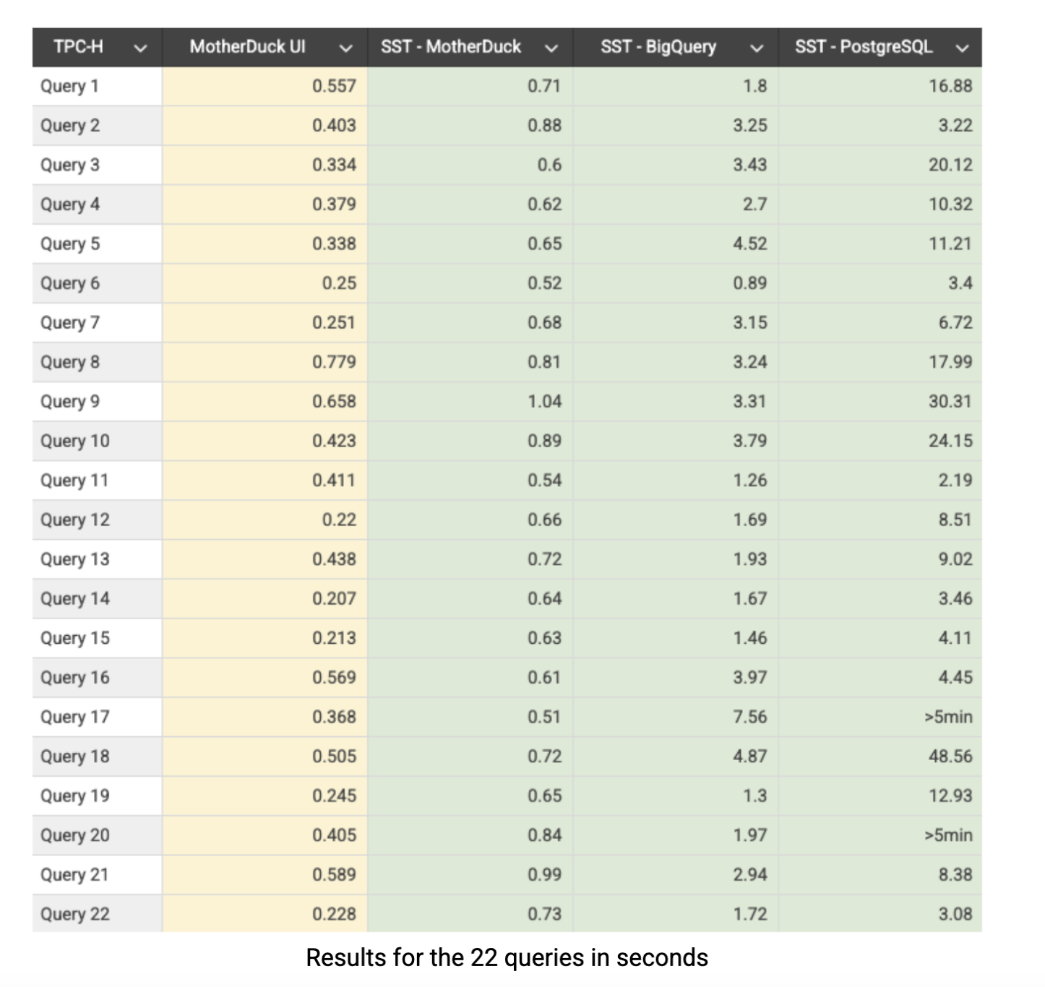Select the 48.56 PostgreSQL value cell
1045x987 pixels.
[950, 757]
